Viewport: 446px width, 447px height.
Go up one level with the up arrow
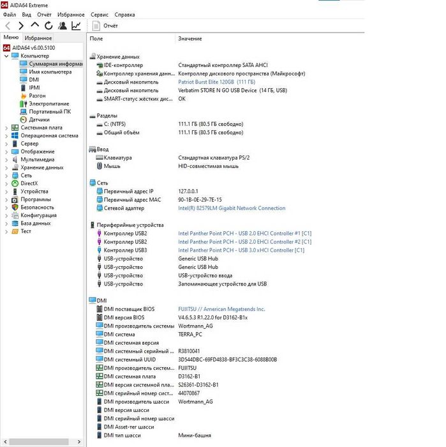(x=34, y=26)
